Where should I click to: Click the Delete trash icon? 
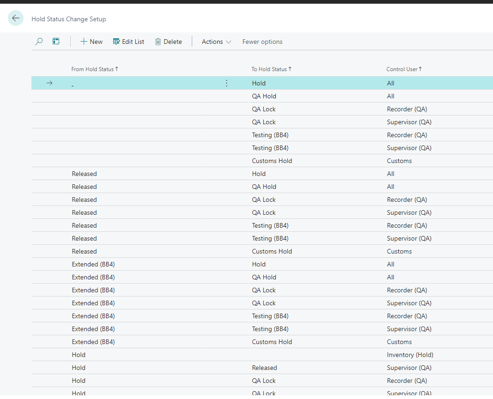158,42
